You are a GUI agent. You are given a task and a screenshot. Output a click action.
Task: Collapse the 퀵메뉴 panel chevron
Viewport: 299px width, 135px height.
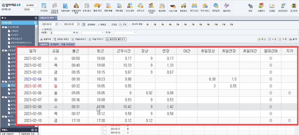coord(36,130)
